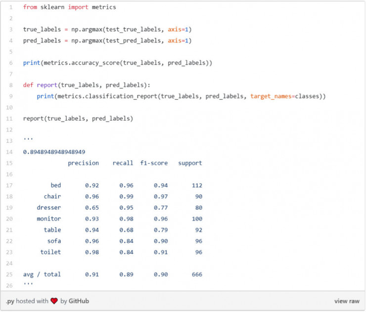
Task: Click the 'avg / total' row label
Action: (x=42, y=274)
